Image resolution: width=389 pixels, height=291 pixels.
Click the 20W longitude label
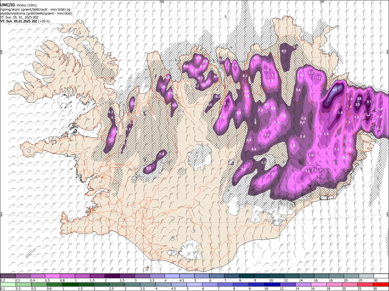162,2
